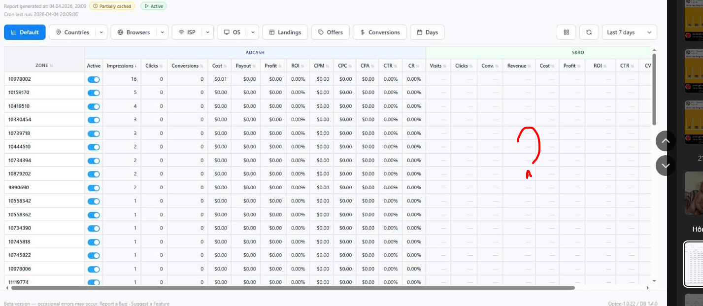
Task: Toggle Active switch for zone 9890690
Action: [x=94, y=188]
